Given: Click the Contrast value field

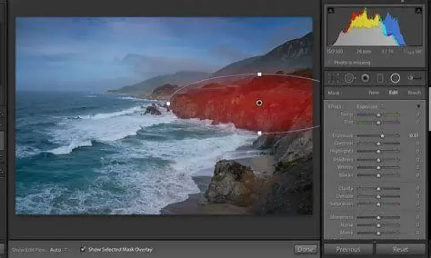Looking at the screenshot, I should 418,143.
